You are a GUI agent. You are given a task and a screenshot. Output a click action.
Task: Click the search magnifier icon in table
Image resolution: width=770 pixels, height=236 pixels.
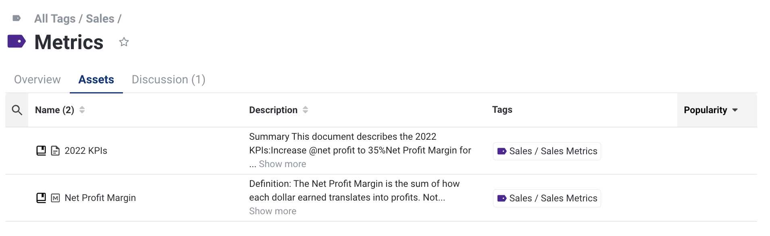[17, 110]
